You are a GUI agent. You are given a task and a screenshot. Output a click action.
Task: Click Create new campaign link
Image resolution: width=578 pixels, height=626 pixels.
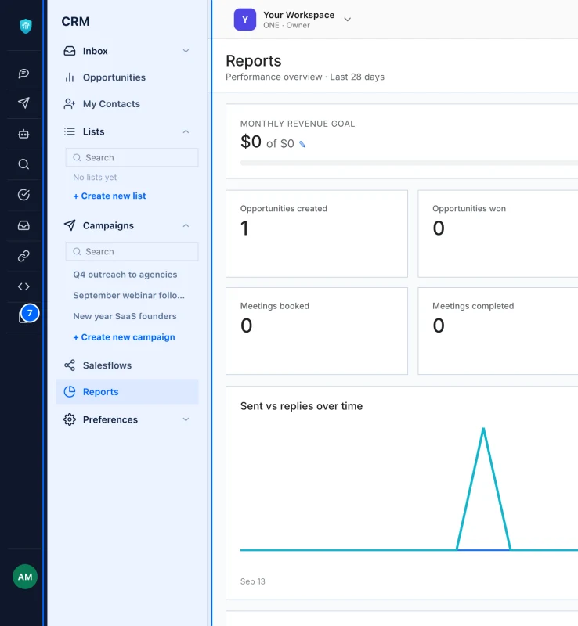click(x=124, y=337)
